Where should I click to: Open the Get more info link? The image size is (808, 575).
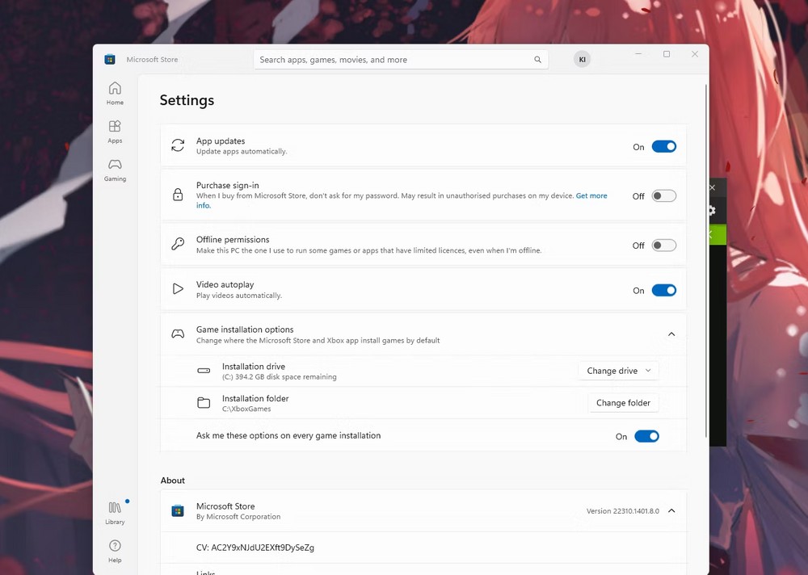(591, 195)
